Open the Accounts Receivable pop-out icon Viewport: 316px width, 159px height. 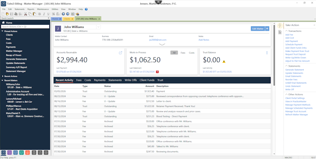tap(121, 53)
